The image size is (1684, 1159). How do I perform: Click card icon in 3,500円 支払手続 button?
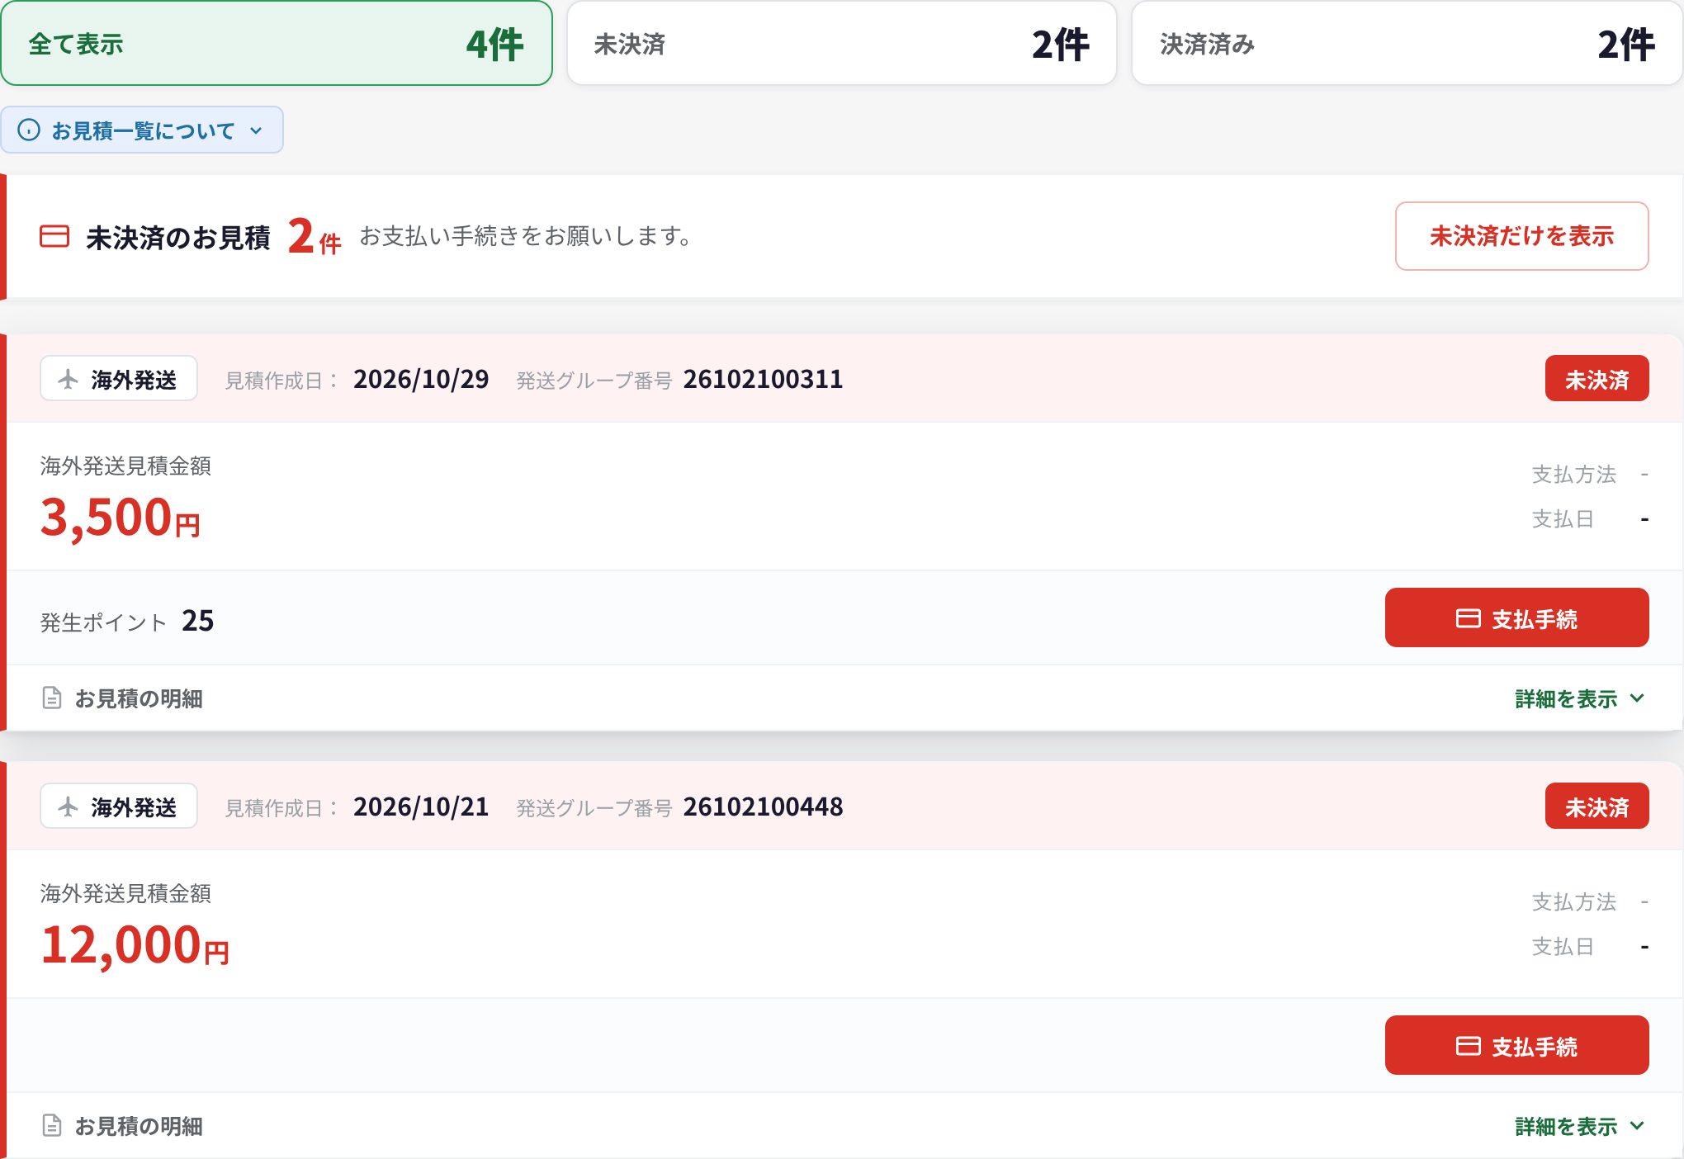[1468, 618]
